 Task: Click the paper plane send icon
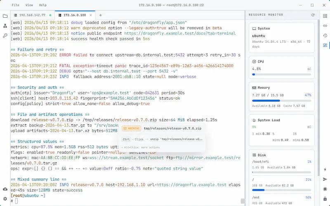click(325, 179)
